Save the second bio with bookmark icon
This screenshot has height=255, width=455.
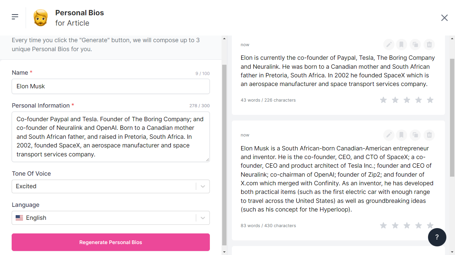401,135
